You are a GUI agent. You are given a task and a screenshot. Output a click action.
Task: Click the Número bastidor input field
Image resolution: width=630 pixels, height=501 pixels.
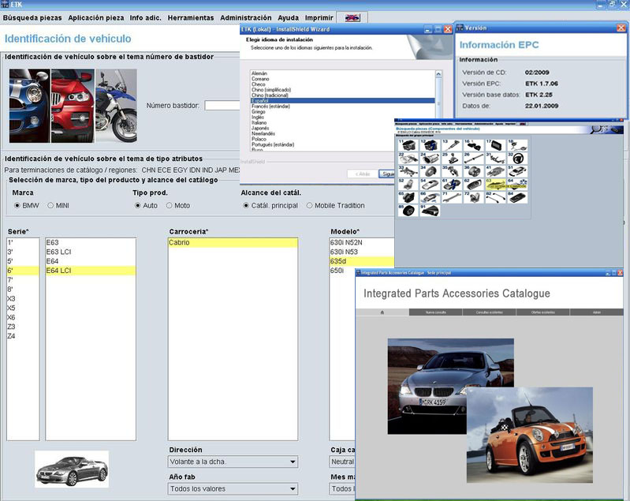coord(222,106)
